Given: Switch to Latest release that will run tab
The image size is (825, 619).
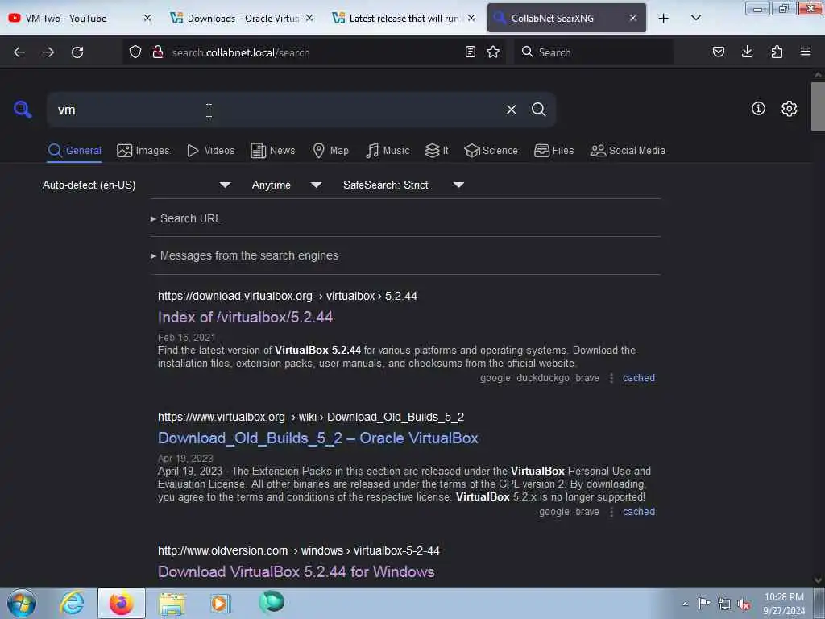Looking at the screenshot, I should [404, 18].
